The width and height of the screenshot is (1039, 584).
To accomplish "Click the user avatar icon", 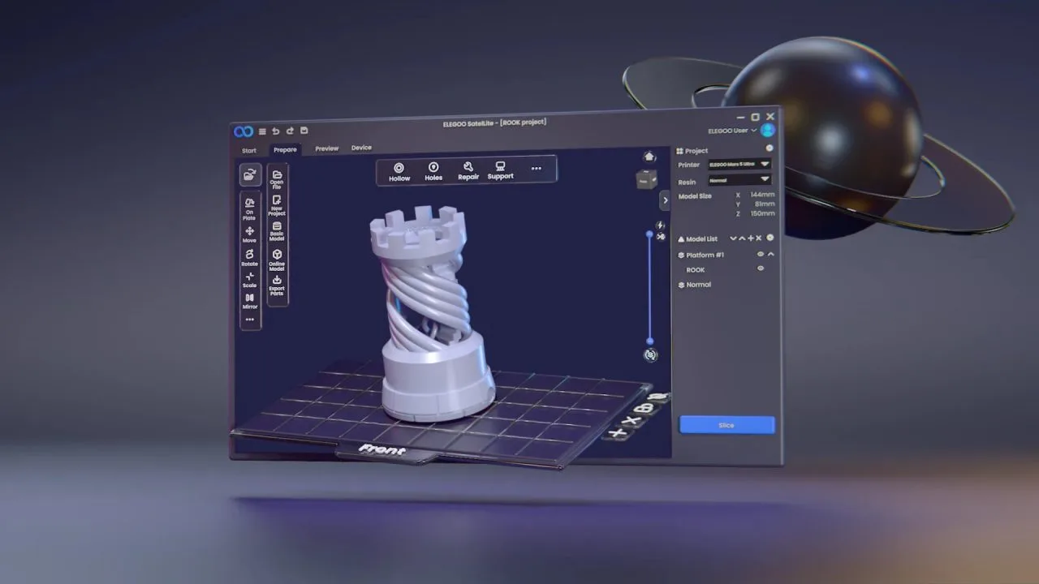I will pos(767,130).
